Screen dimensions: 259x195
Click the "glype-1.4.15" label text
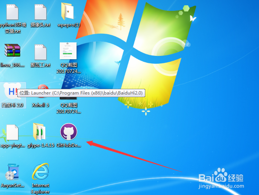pyautogui.click(x=41, y=145)
